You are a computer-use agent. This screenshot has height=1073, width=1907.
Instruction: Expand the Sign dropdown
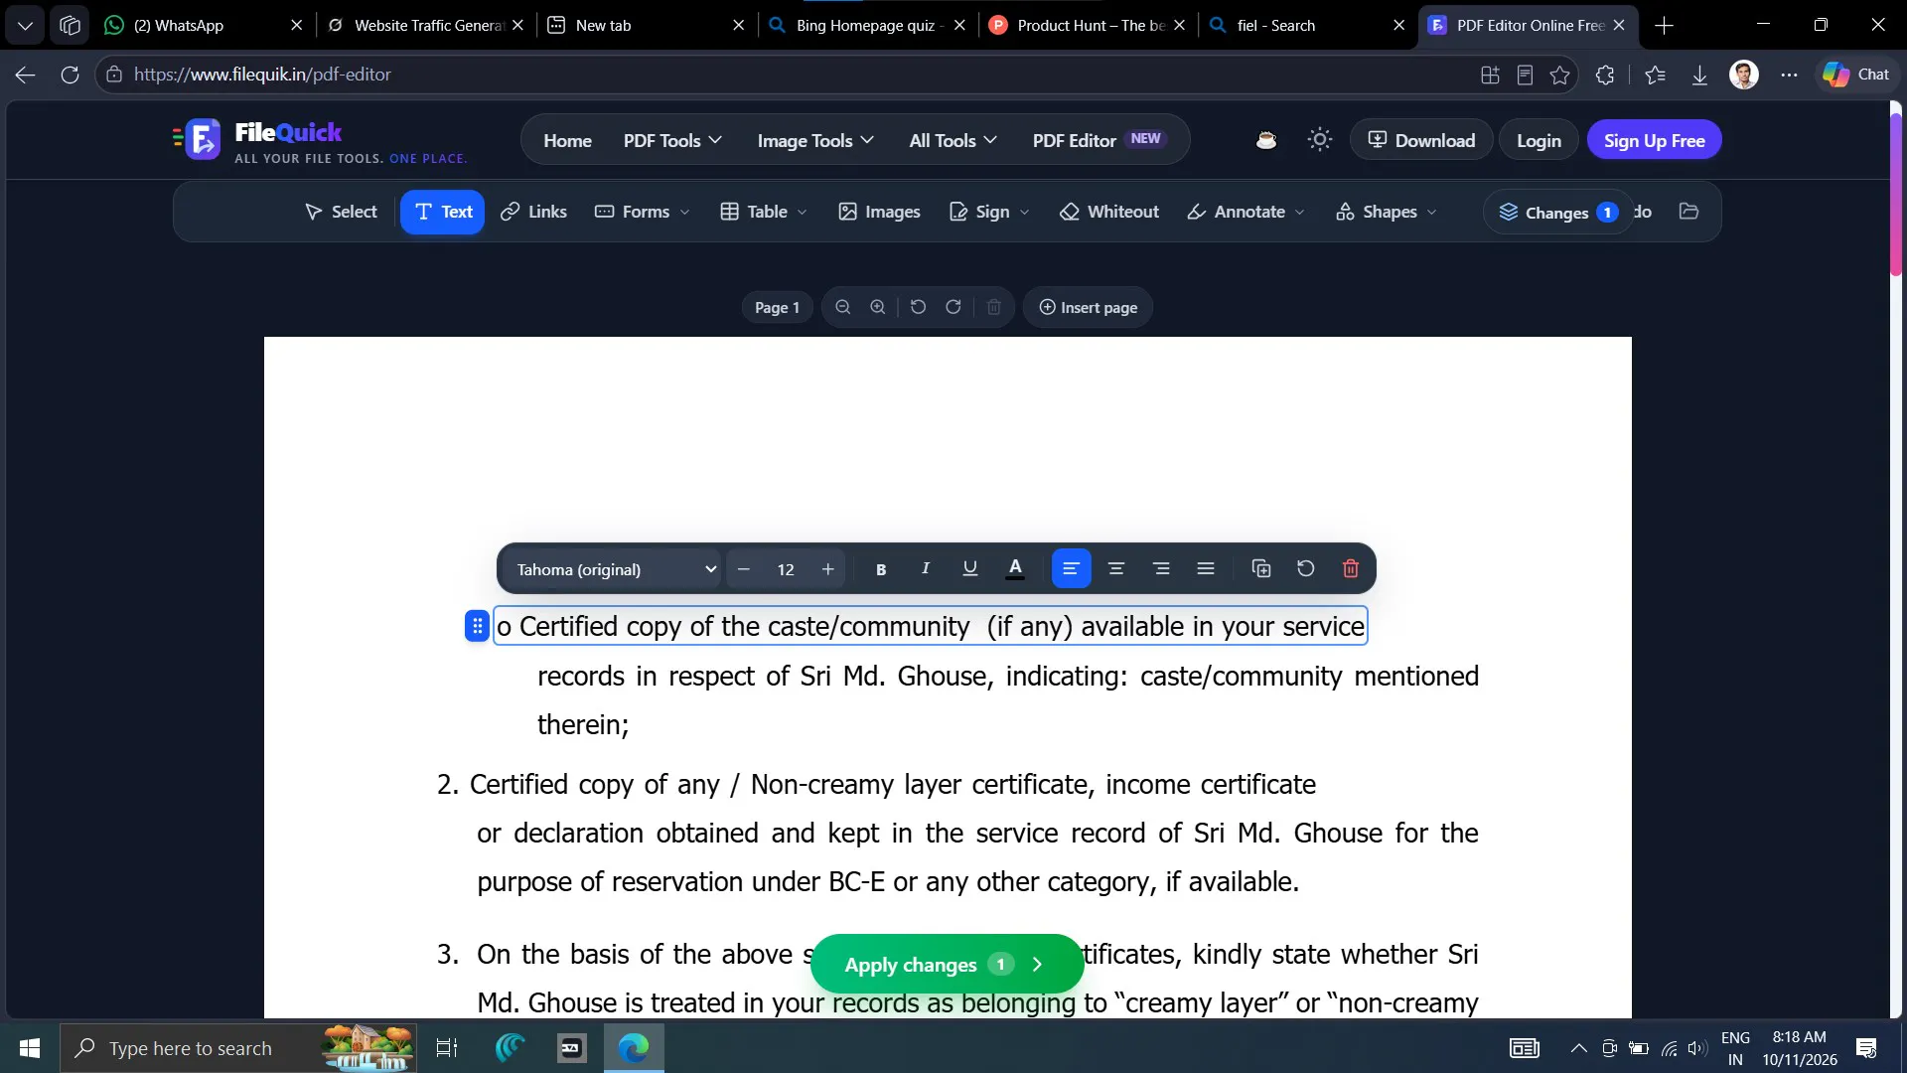pos(989,212)
